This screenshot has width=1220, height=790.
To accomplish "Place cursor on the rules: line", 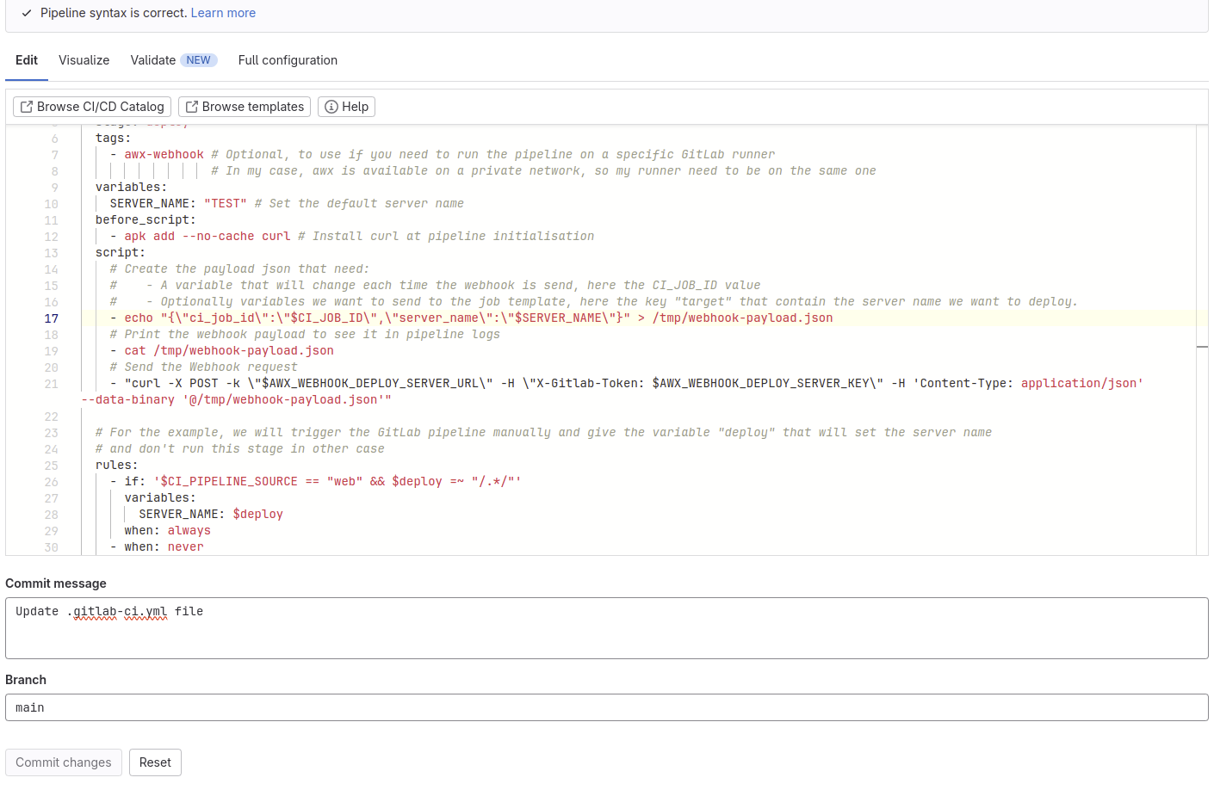I will (116, 466).
